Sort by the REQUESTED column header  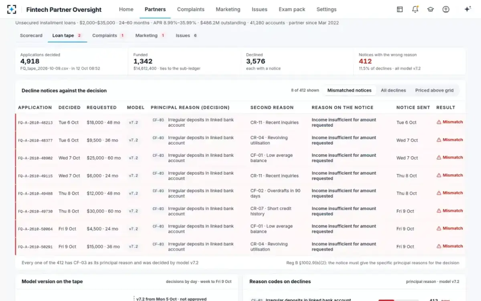tap(102, 108)
